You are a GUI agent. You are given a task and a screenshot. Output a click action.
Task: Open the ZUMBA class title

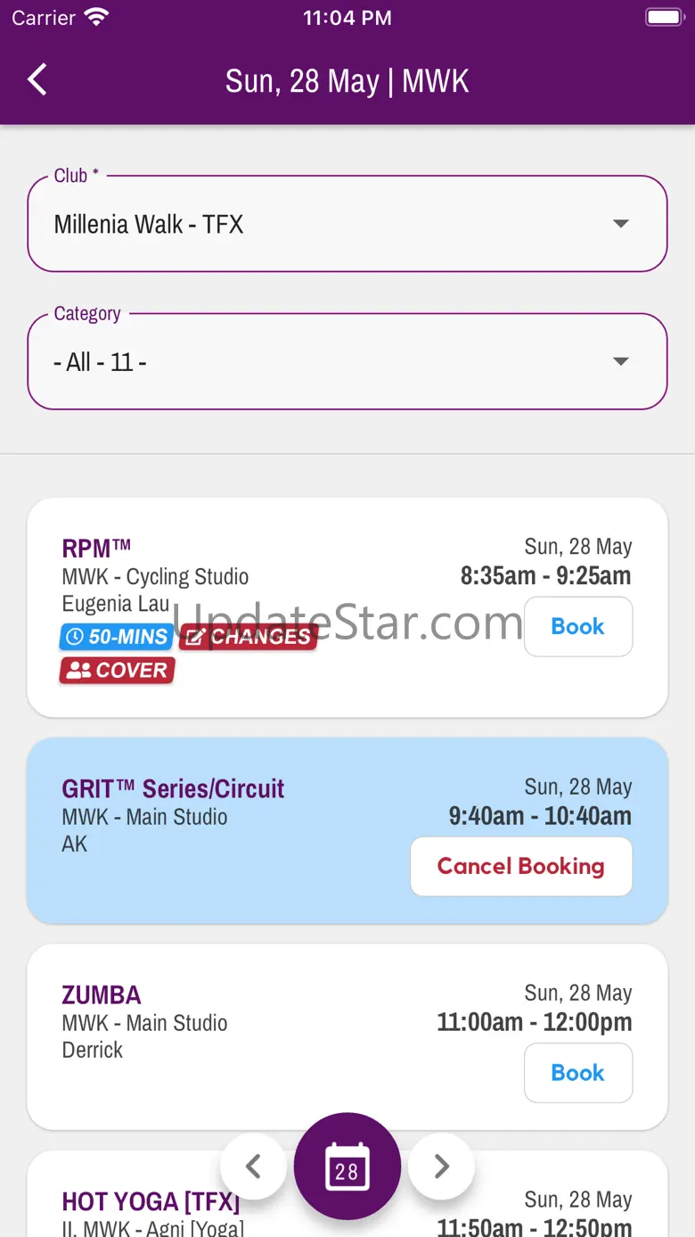point(102,995)
